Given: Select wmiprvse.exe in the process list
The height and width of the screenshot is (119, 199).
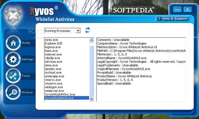Looking at the screenshot, I should tap(54, 91).
